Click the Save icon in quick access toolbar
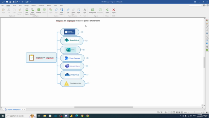The width and height of the screenshot is (209, 118). pyautogui.click(x=10, y=2)
